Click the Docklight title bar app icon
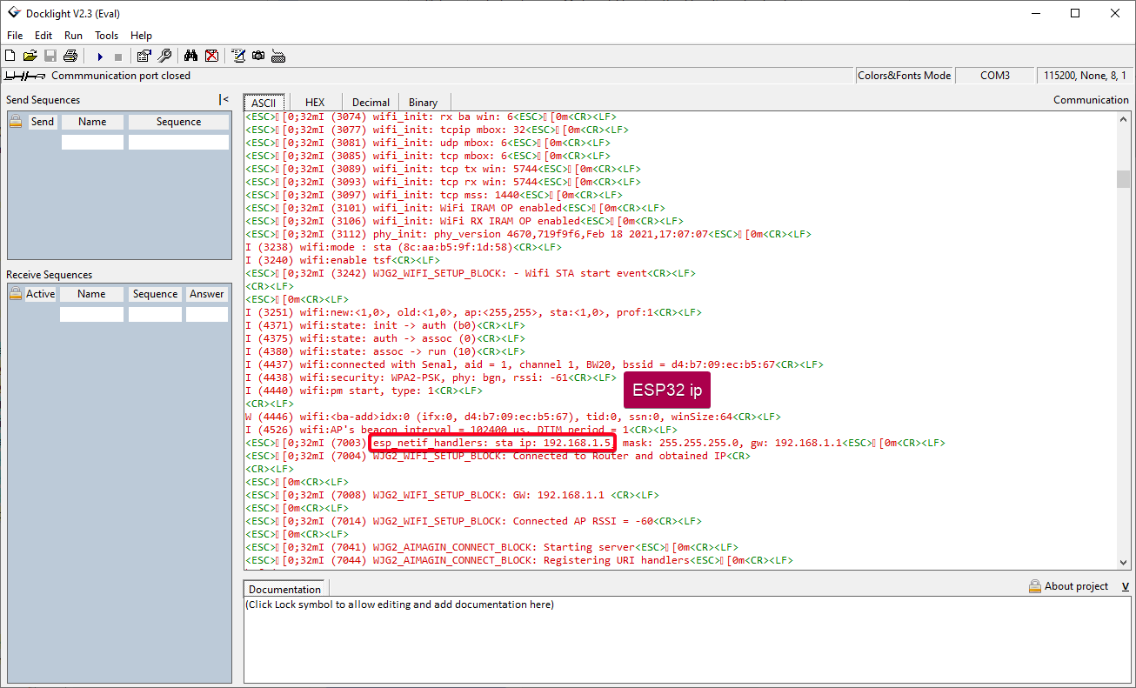The width and height of the screenshot is (1136, 688). click(13, 13)
